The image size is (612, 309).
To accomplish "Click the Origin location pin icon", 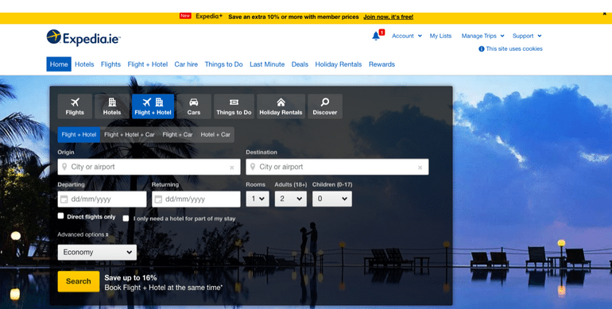I will [x=64, y=167].
